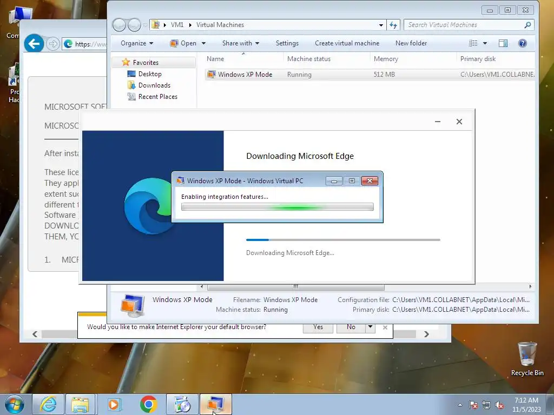Viewport: 554px width, 415px height.
Task: Click Create virtual machine
Action: (347, 43)
